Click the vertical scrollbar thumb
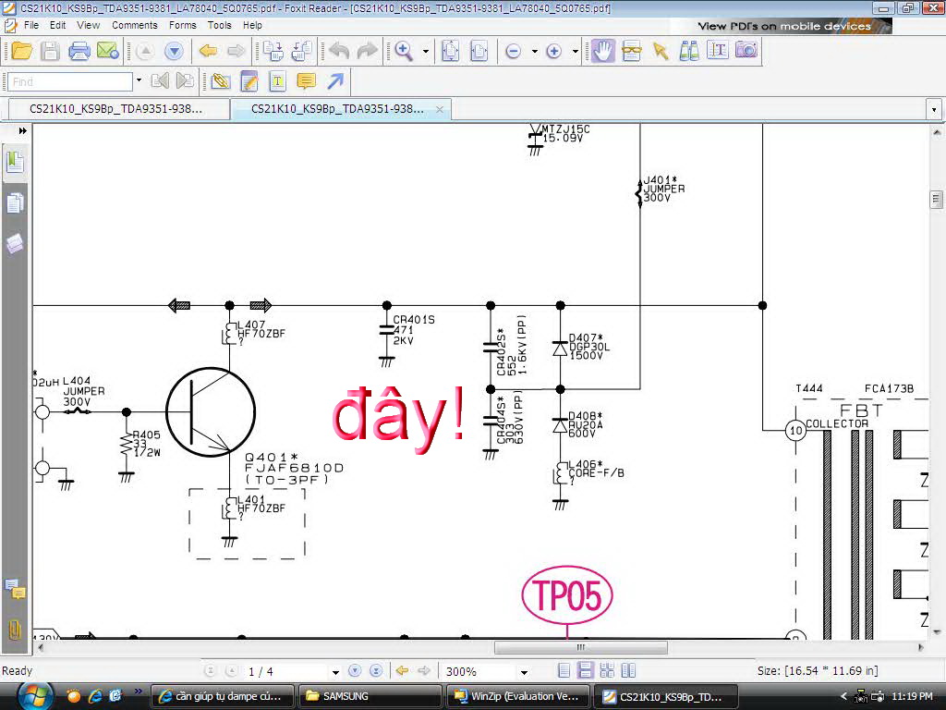 click(x=937, y=200)
